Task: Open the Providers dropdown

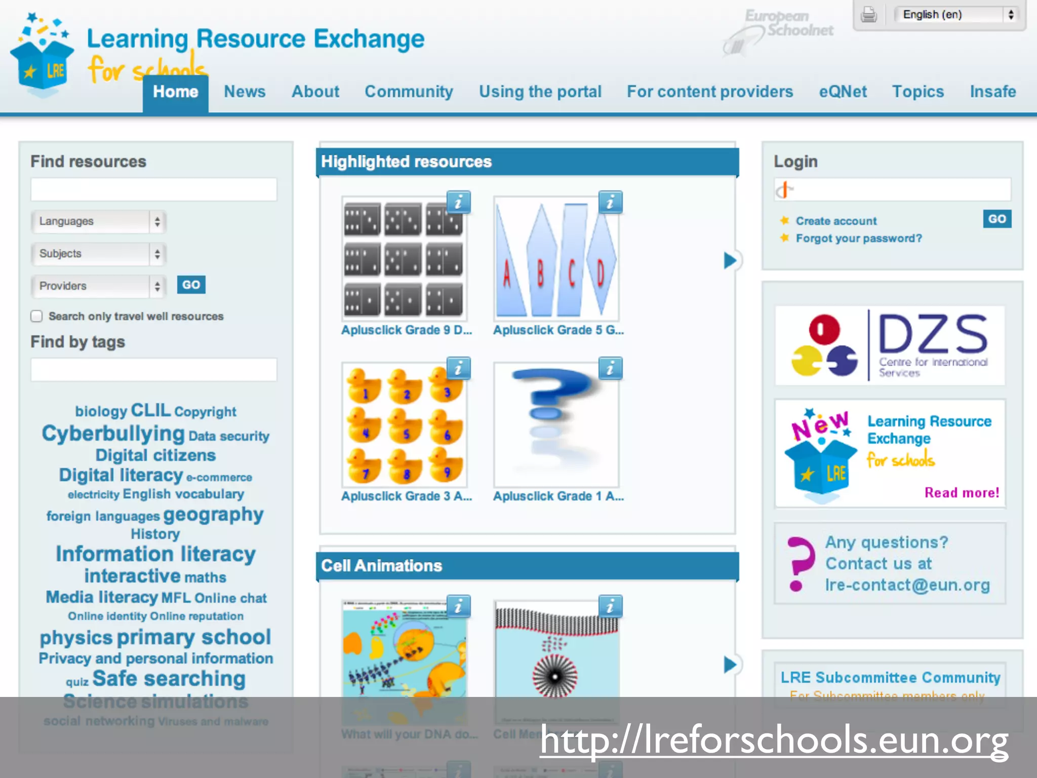Action: (x=98, y=286)
